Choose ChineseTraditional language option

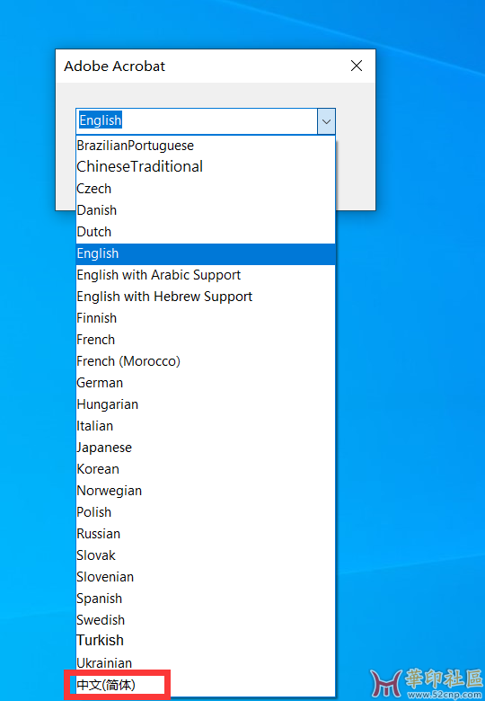pyautogui.click(x=206, y=167)
